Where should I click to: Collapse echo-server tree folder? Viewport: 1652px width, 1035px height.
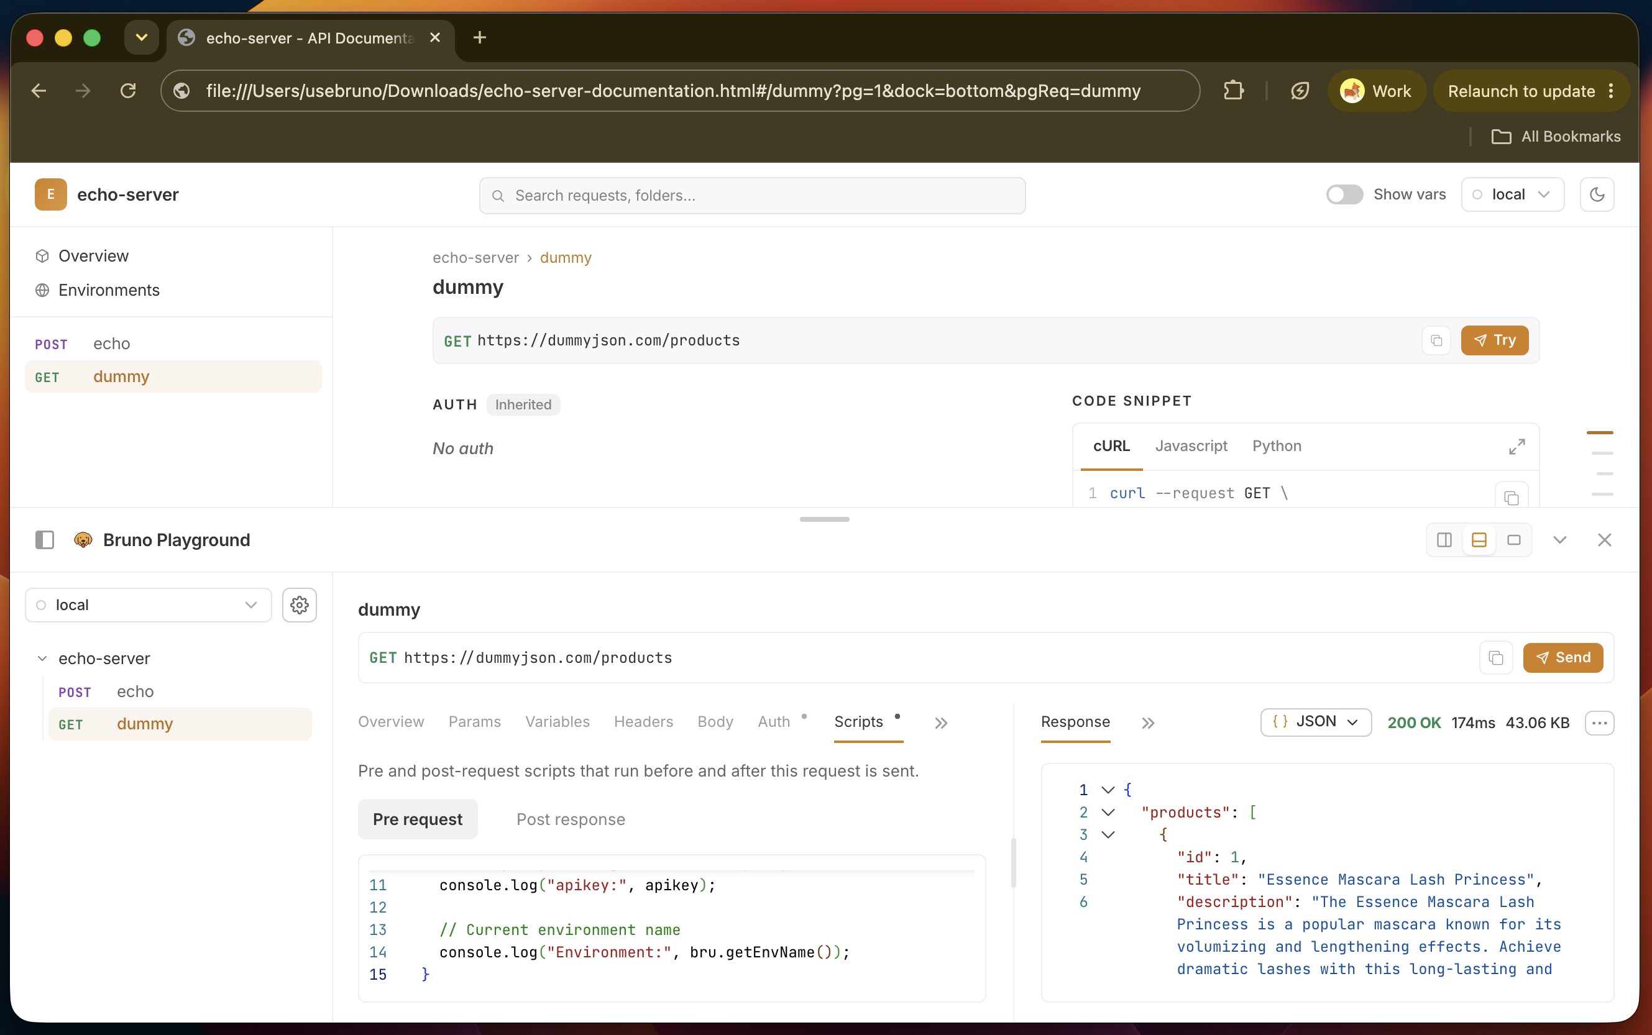(42, 659)
